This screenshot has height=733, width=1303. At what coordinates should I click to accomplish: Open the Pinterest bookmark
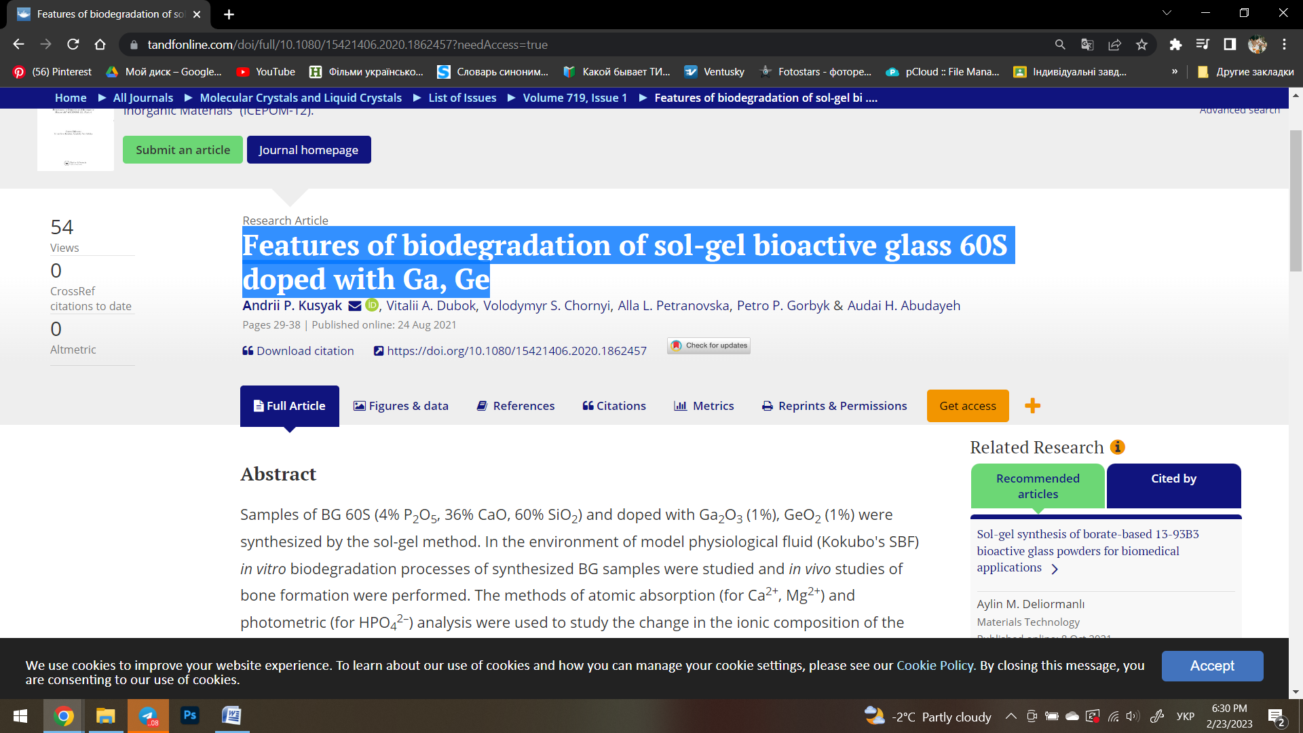(x=52, y=72)
